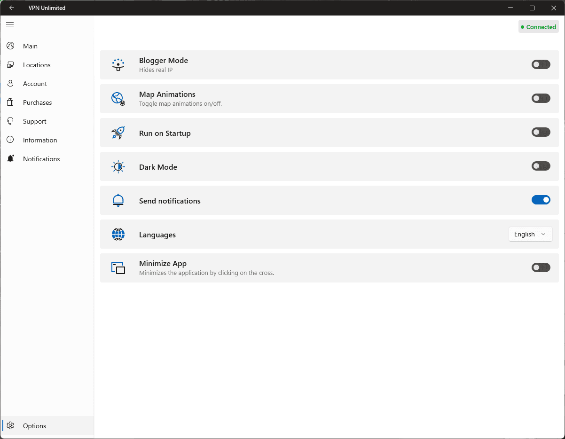Screen dimensions: 565x439
Task: Turn on Dark Mode switch
Action: click(x=541, y=166)
